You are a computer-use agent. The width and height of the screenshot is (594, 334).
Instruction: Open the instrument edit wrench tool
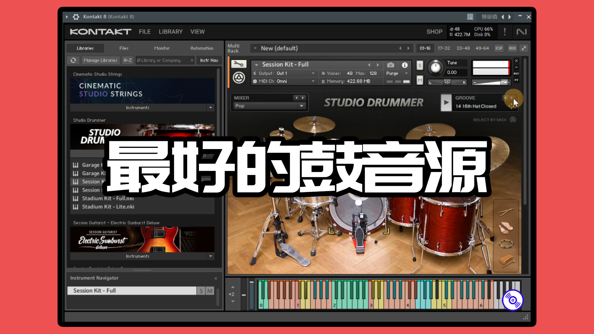point(239,64)
